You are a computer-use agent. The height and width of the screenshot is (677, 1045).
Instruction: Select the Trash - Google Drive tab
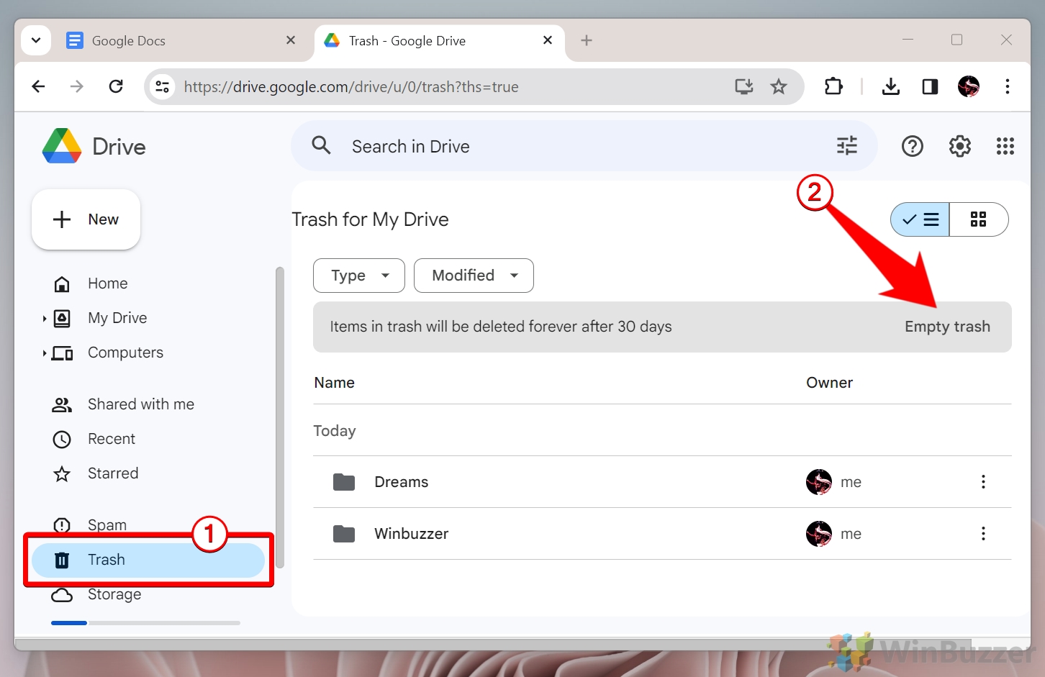pyautogui.click(x=439, y=41)
